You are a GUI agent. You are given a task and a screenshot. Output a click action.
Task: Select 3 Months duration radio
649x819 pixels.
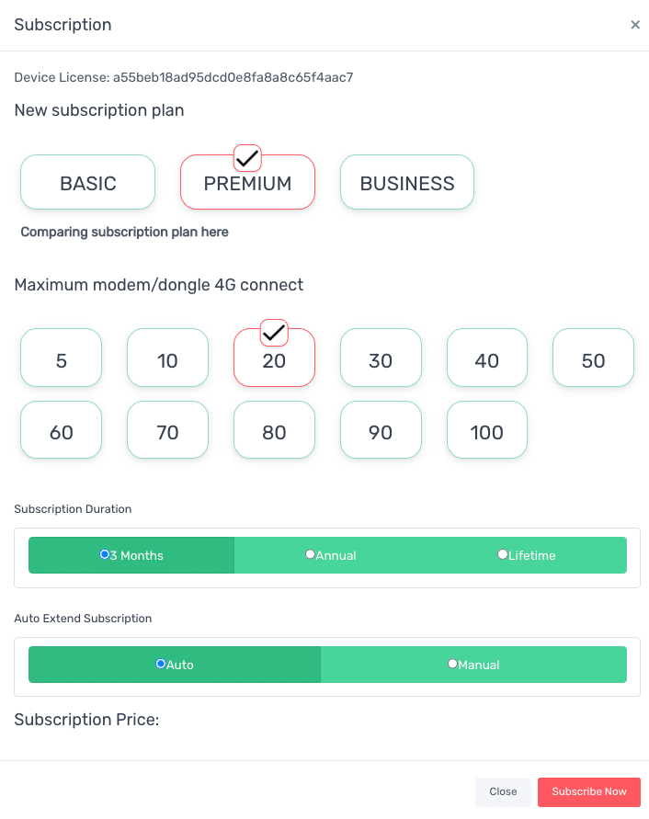[105, 554]
